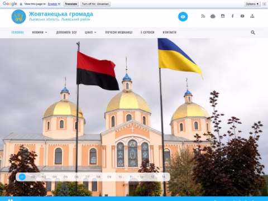The width and height of the screenshot is (268, 201).
Task: Switch to slide 10
Action: point(120,177)
